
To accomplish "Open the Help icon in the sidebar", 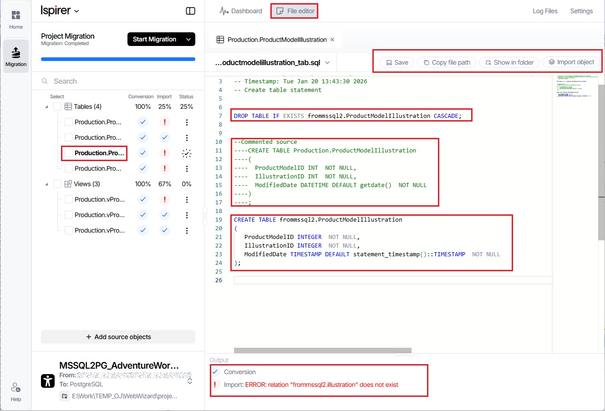I will pyautogui.click(x=16, y=391).
